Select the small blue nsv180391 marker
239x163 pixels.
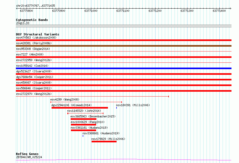[117, 108]
